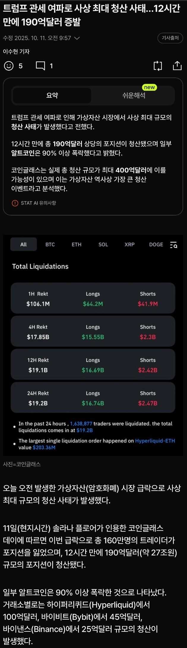
Task: Open the coin search list icon
Action: 174,245
